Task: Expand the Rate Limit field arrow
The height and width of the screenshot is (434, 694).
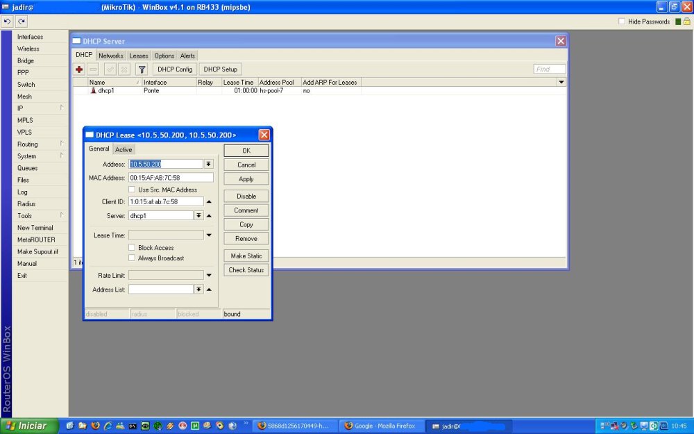Action: click(x=209, y=275)
